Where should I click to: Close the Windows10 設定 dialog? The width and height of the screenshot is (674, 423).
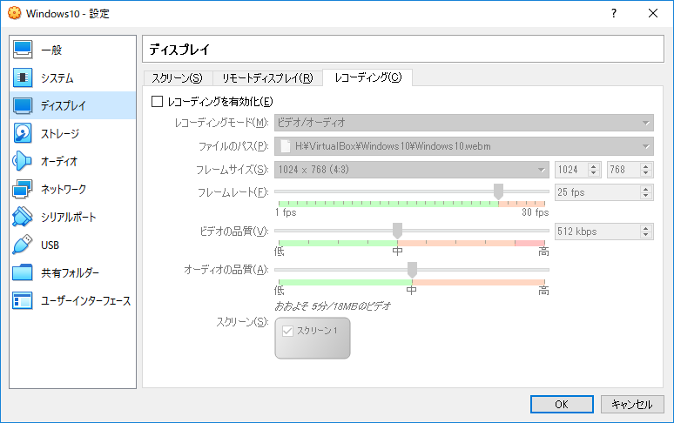653,13
